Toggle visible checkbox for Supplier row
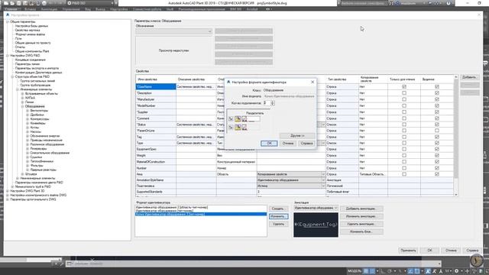The height and width of the screenshot is (275, 489). click(x=437, y=112)
